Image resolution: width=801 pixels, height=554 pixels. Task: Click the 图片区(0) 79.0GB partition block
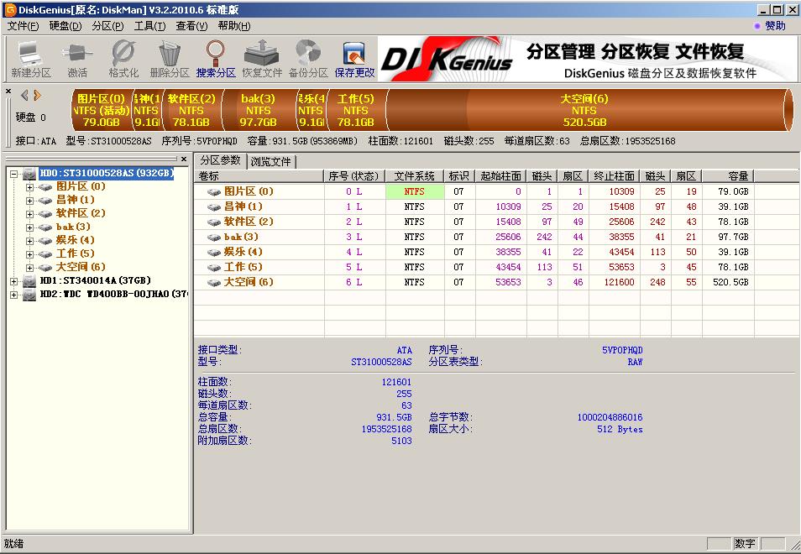pyautogui.click(x=101, y=110)
